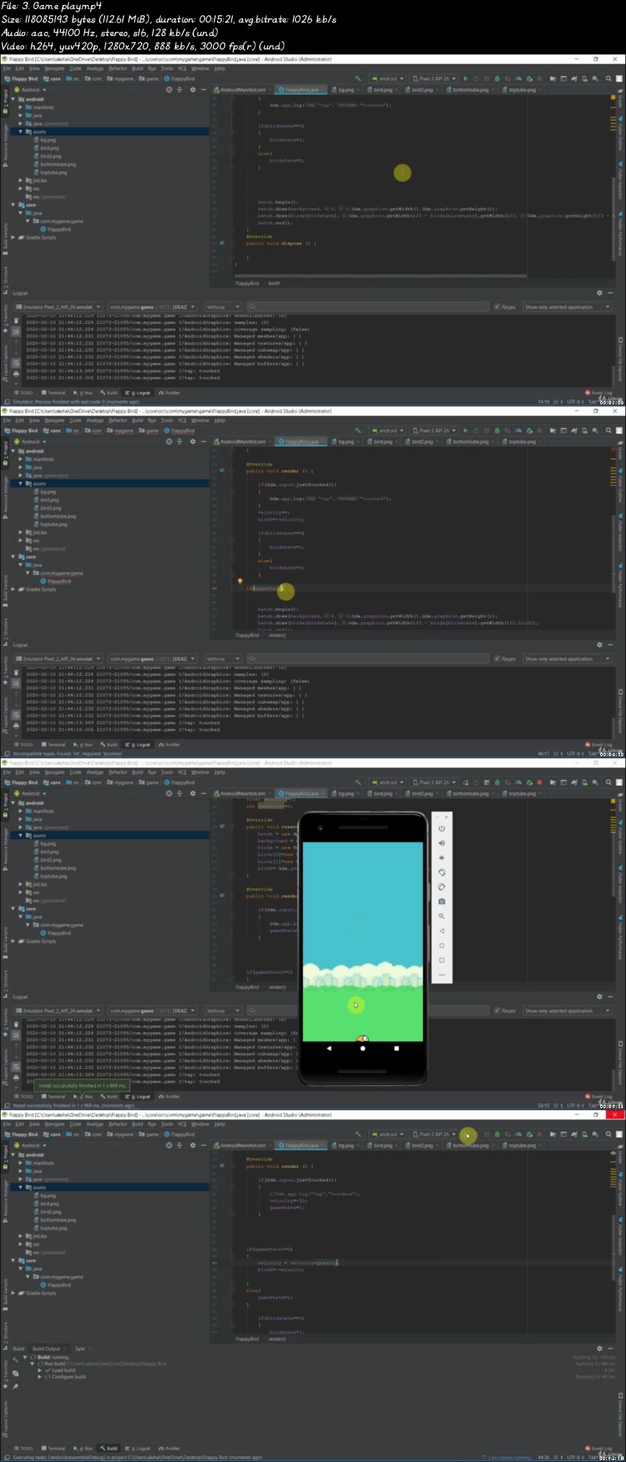Click the green hammer icon in the Build panel sidebar
The height and width of the screenshot is (1462, 626).
(16, 1360)
